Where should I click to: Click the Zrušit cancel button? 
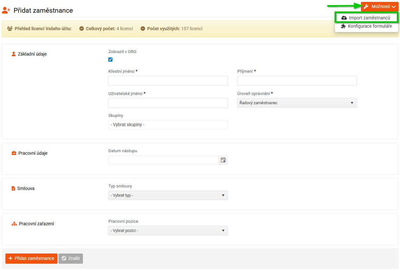[71, 259]
